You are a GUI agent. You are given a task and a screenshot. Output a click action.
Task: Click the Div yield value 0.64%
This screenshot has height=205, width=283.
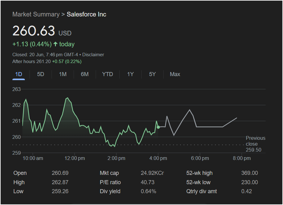(x=148, y=191)
